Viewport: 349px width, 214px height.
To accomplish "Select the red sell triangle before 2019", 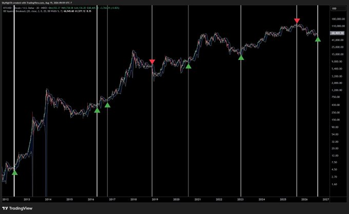I will click(152, 62).
